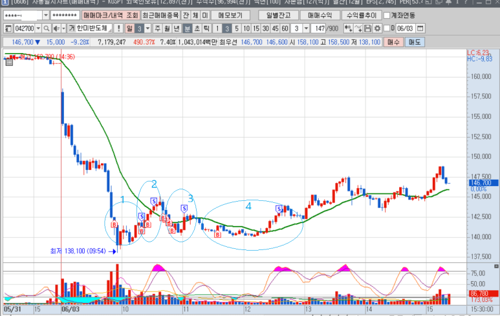Toggle the D date checkbox
This screenshot has height=316, width=500.
pyautogui.click(x=386, y=28)
